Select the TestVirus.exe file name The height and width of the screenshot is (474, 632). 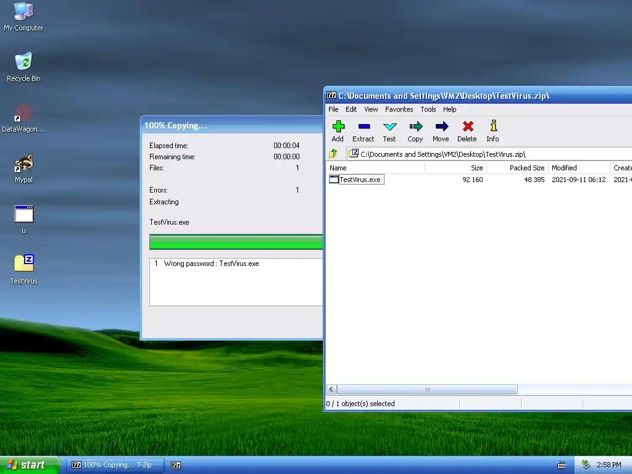pyautogui.click(x=360, y=180)
